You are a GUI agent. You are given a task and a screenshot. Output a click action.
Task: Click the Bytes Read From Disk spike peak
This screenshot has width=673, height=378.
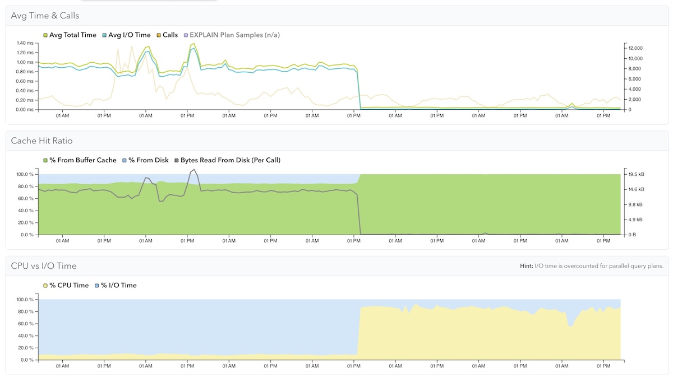click(193, 170)
